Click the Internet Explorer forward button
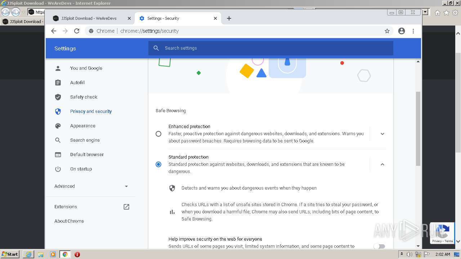The width and height of the screenshot is (461, 259). 15,12
